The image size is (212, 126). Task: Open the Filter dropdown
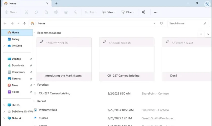coord(128,12)
